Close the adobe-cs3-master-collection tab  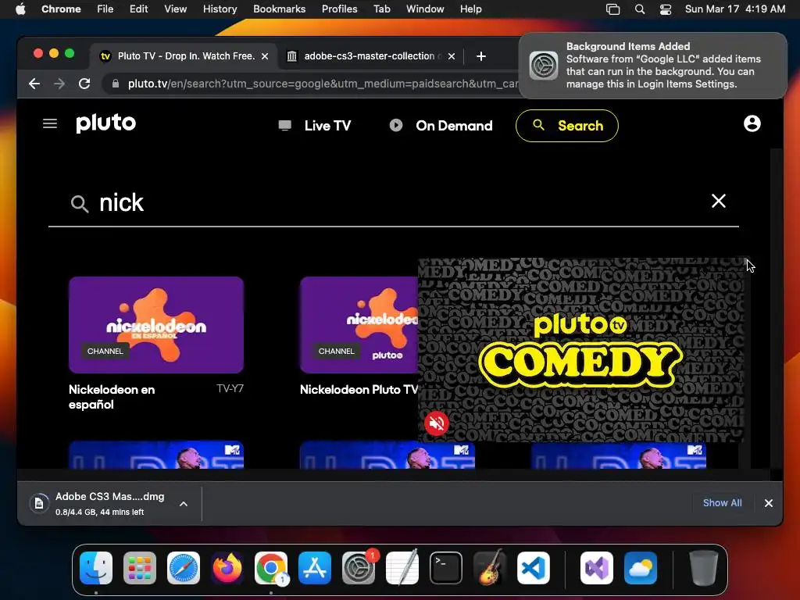(x=451, y=56)
